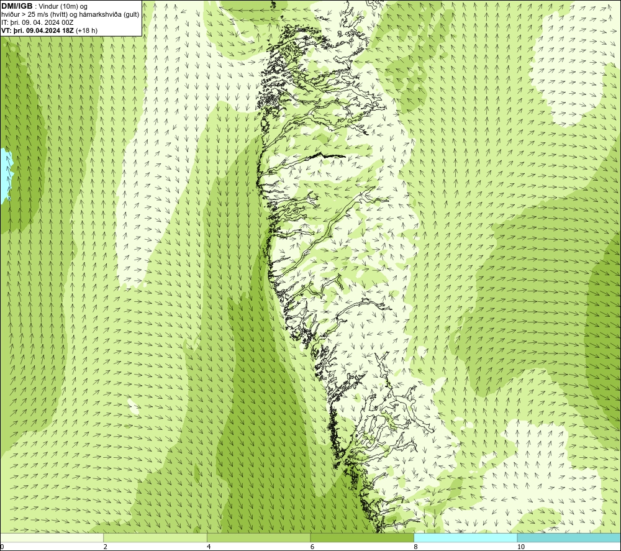Click the 'Vindur (10m) og' title text

click(x=63, y=6)
